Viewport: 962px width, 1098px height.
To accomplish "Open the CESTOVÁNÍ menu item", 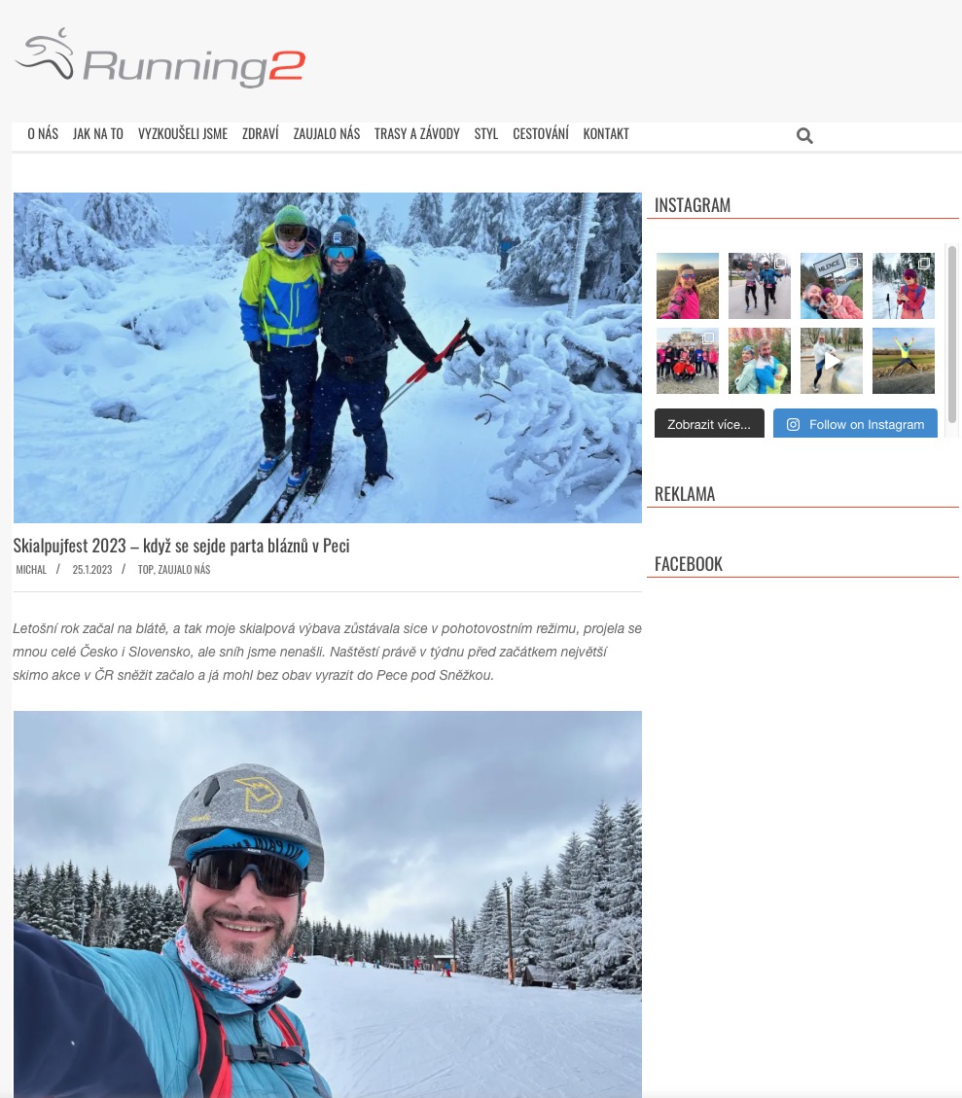I will point(541,134).
